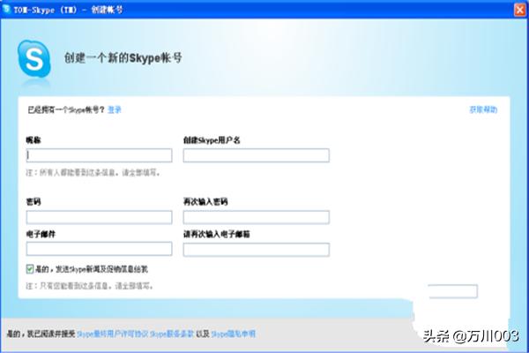Screen dimensions: 529x353
Task: Open the Skype privacy statement link
Action: [233, 334]
